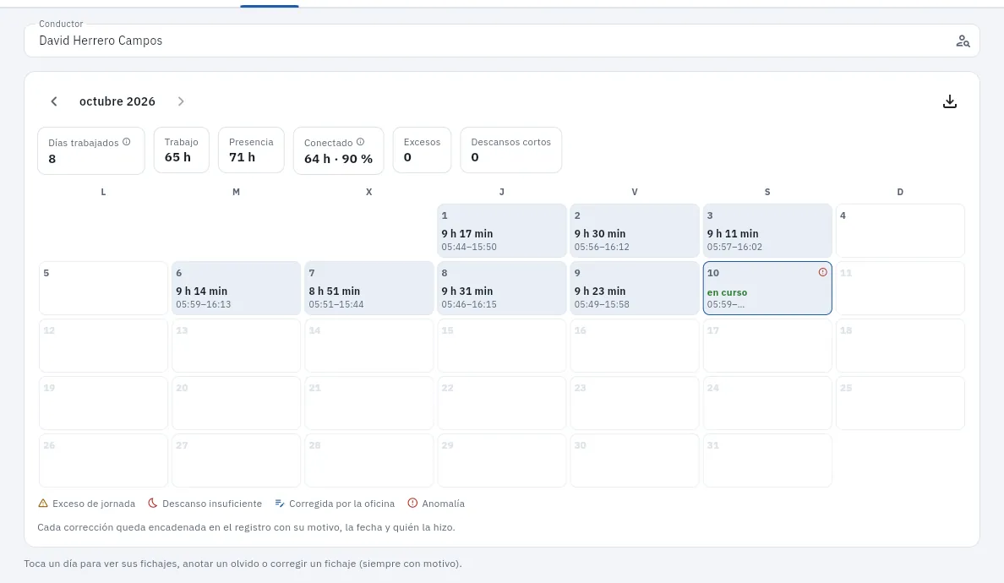Click the Días trabajados summary card
1004x583 pixels.
click(x=91, y=150)
